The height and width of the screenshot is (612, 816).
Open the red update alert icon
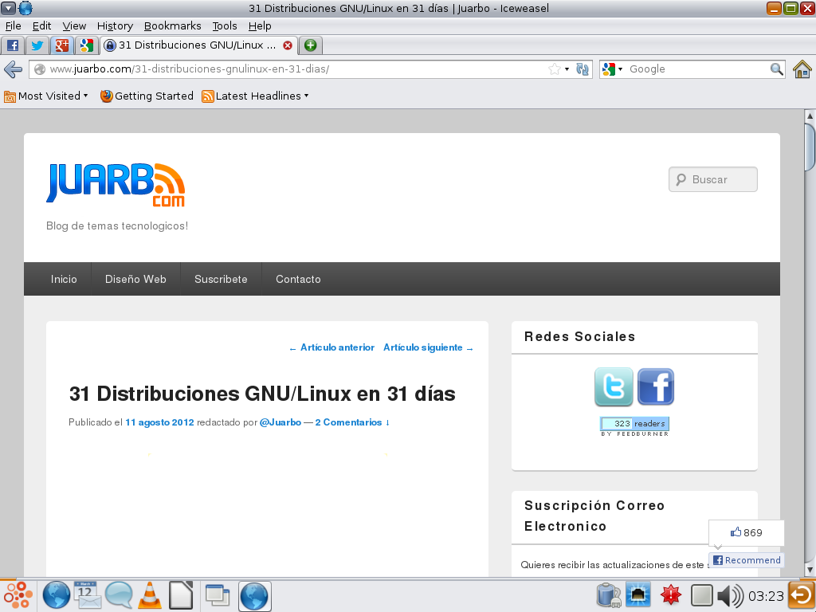click(671, 595)
